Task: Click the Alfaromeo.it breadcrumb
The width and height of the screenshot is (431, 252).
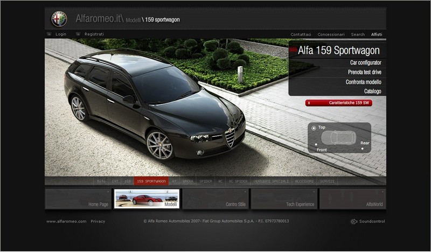Action: pos(100,18)
